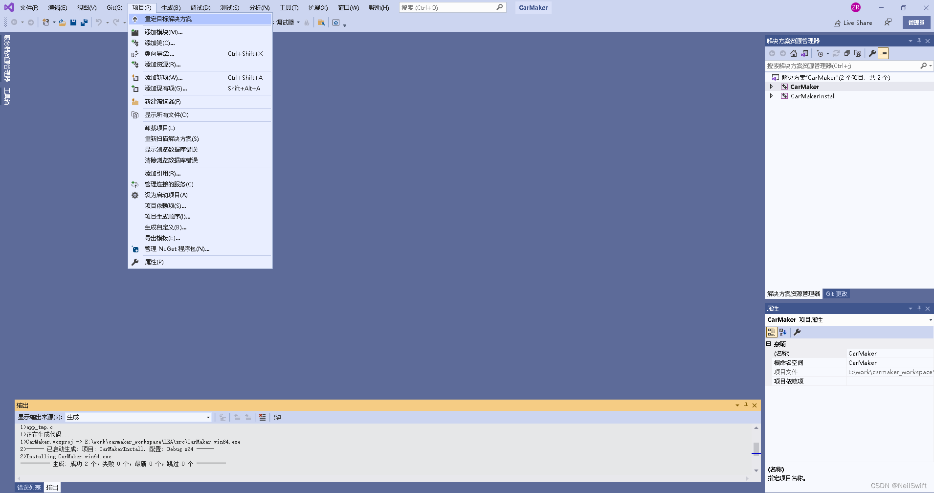
Task: Expand the CarMaker project node
Action: coord(771,87)
